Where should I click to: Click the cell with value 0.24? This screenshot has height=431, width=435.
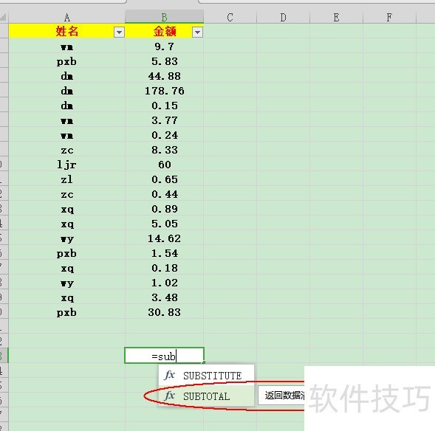coord(164,135)
